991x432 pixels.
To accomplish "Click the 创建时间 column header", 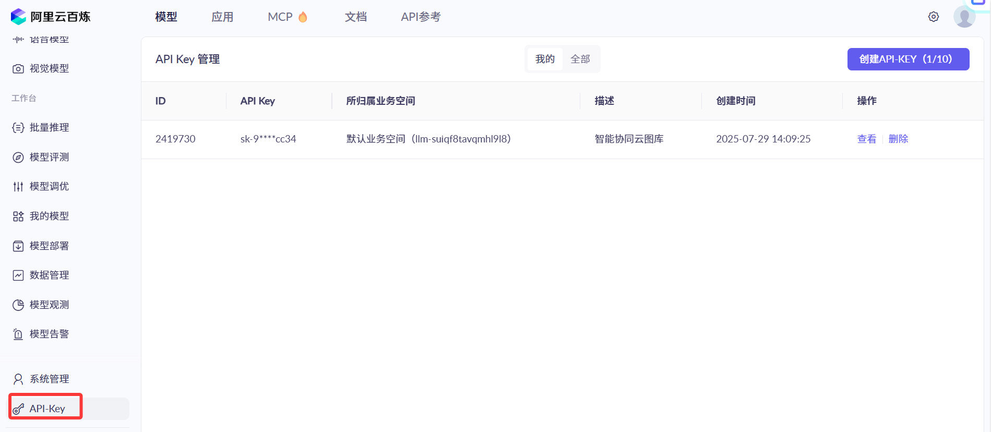I will pyautogui.click(x=736, y=101).
